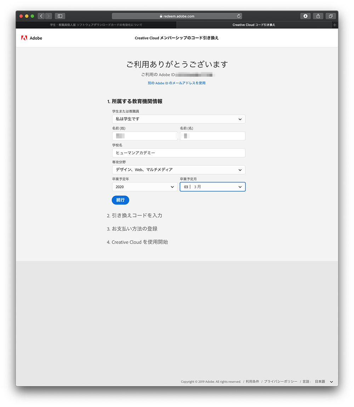The width and height of the screenshot is (354, 407).
Task: Open the Safari share menu
Action: [x=318, y=16]
